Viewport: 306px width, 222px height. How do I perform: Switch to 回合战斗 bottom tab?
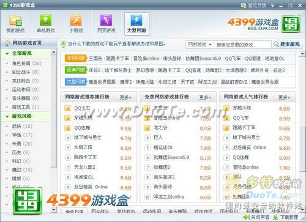coord(100,211)
